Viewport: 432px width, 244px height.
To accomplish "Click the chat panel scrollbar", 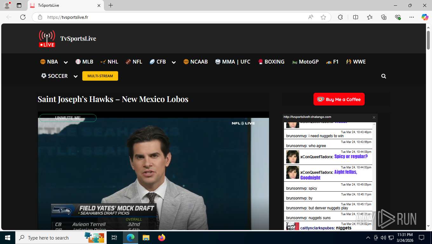I will pyautogui.click(x=374, y=176).
